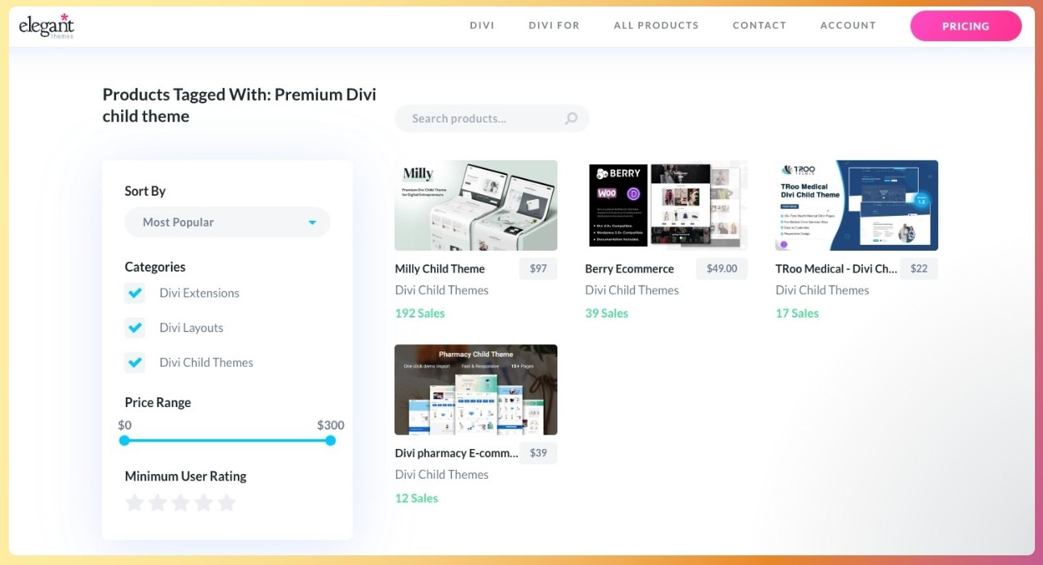Click the $300 price range handle

coord(331,440)
